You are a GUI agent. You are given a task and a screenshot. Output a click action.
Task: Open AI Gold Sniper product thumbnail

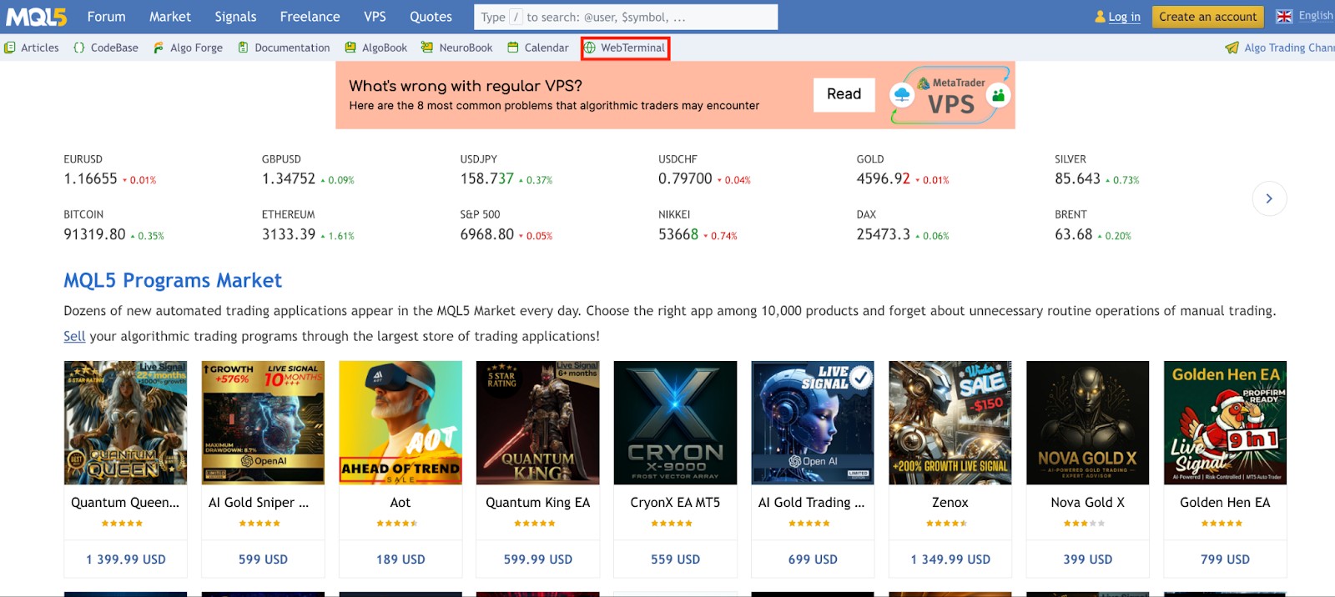263,423
